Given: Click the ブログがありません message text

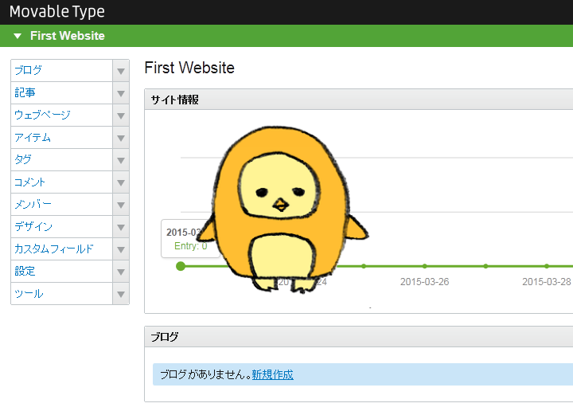Looking at the screenshot, I should [206, 374].
